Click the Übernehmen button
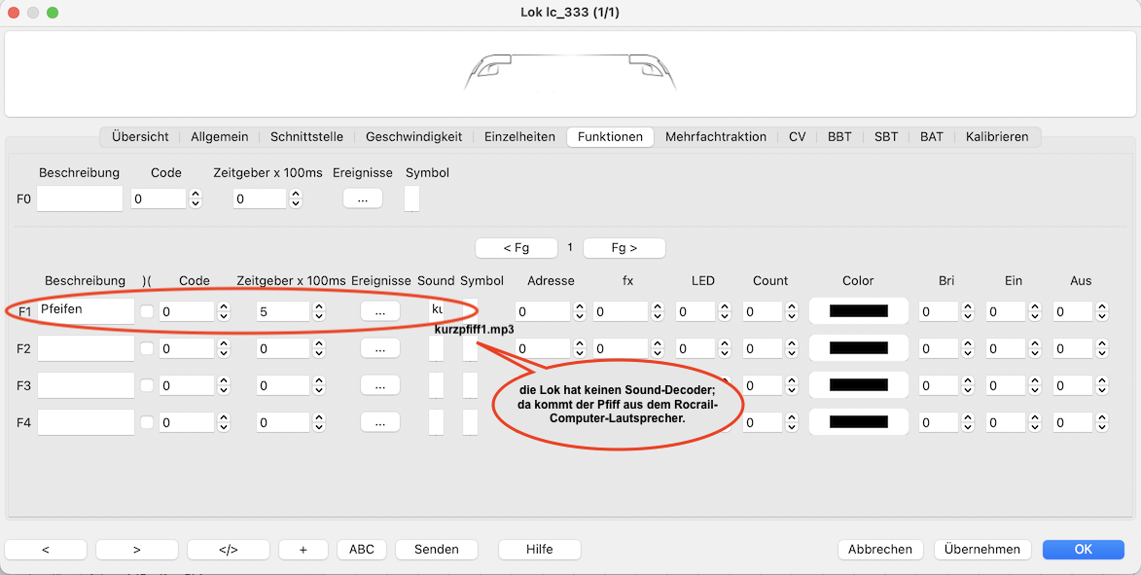The width and height of the screenshot is (1141, 575). click(982, 550)
